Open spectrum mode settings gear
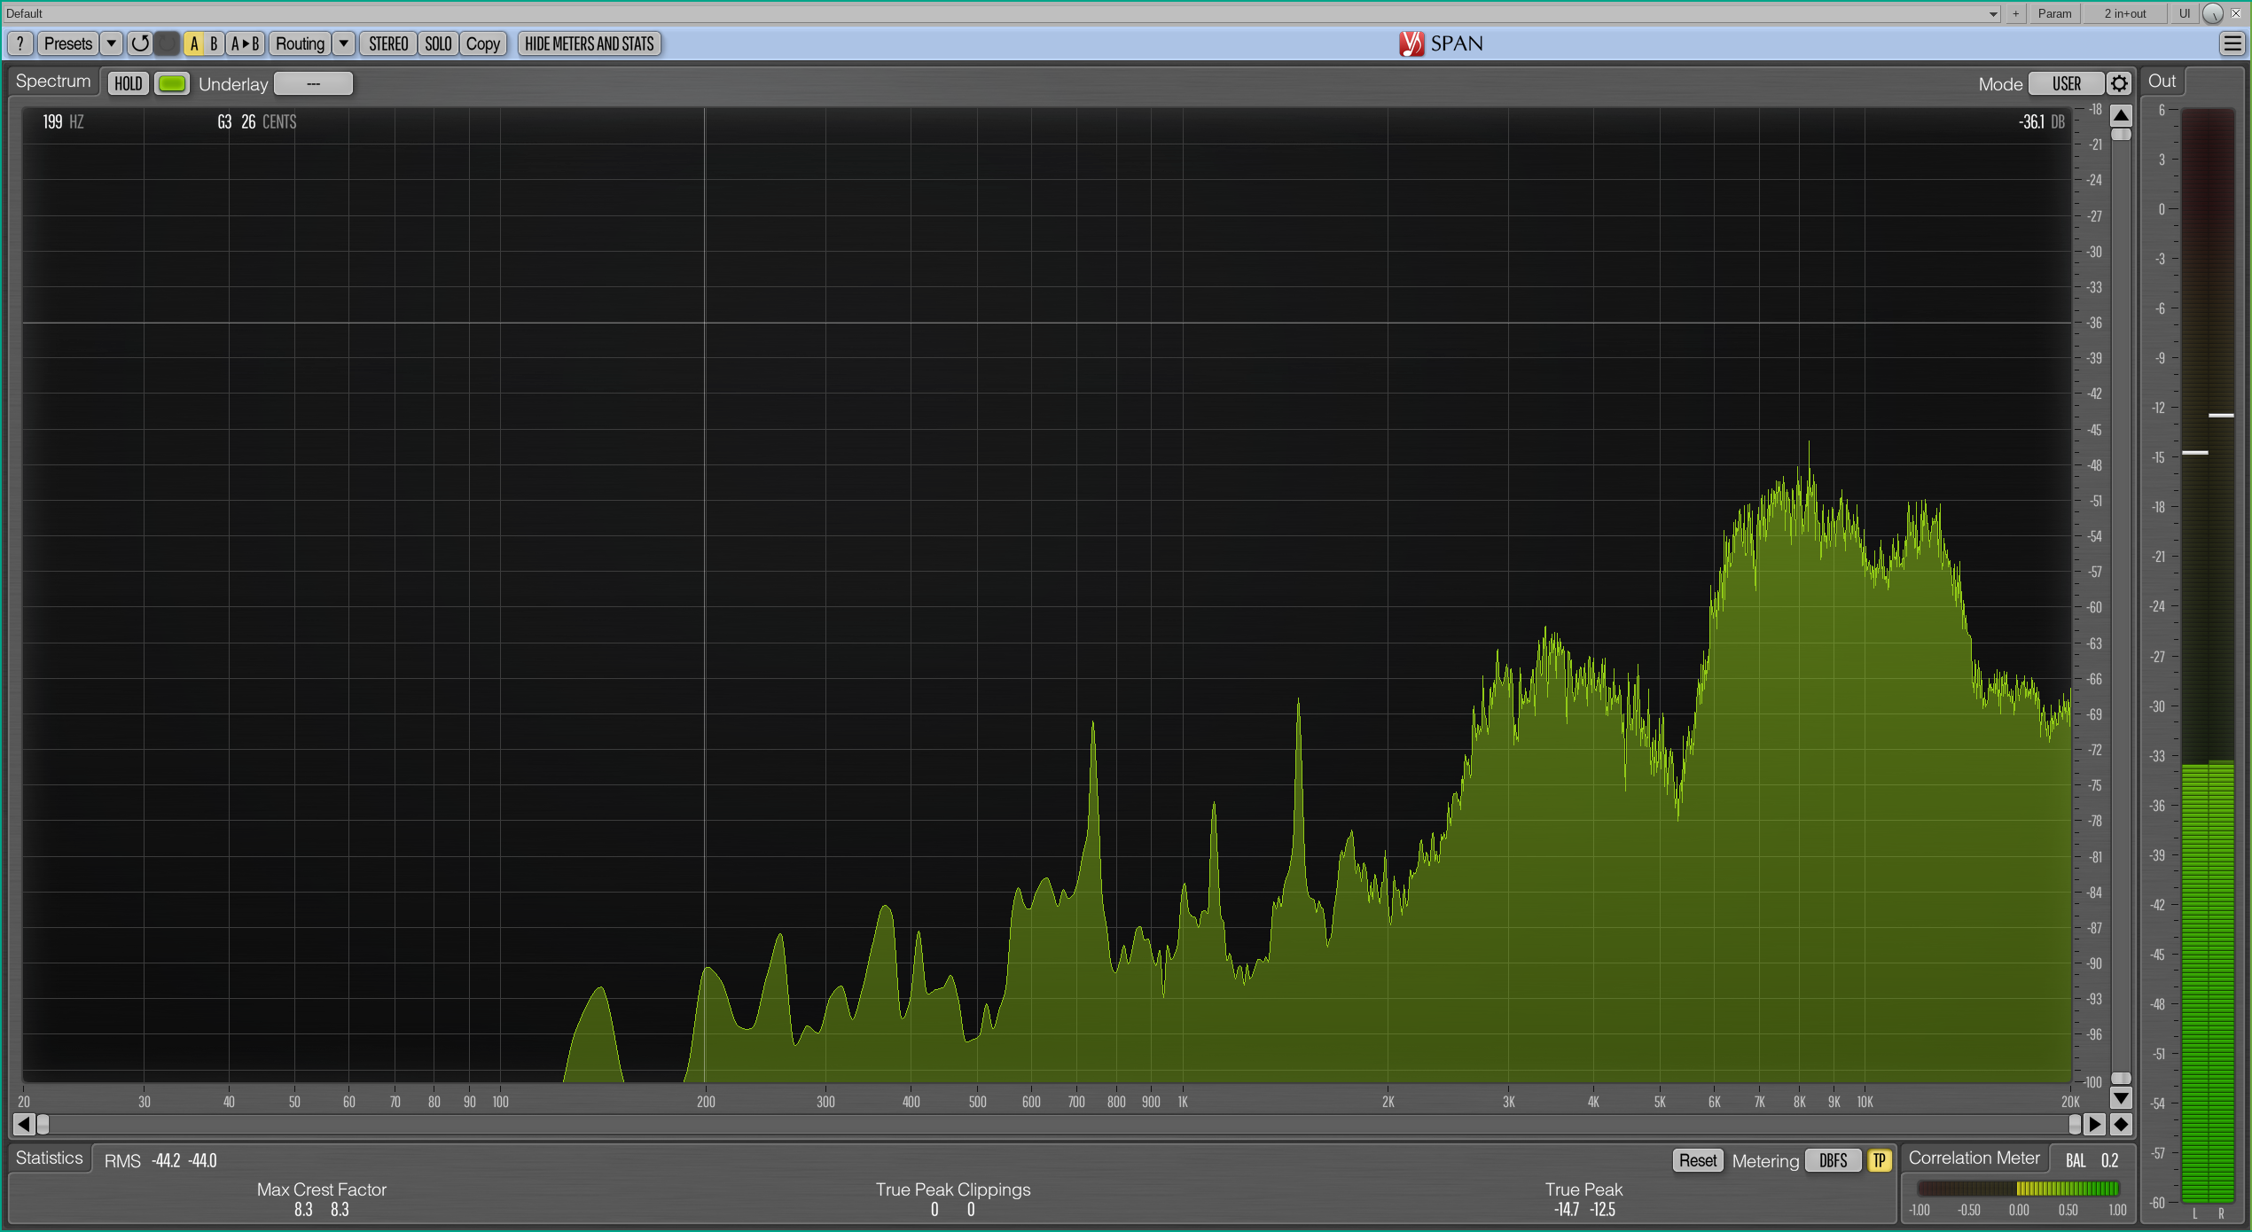This screenshot has height=1232, width=2252. click(2119, 83)
